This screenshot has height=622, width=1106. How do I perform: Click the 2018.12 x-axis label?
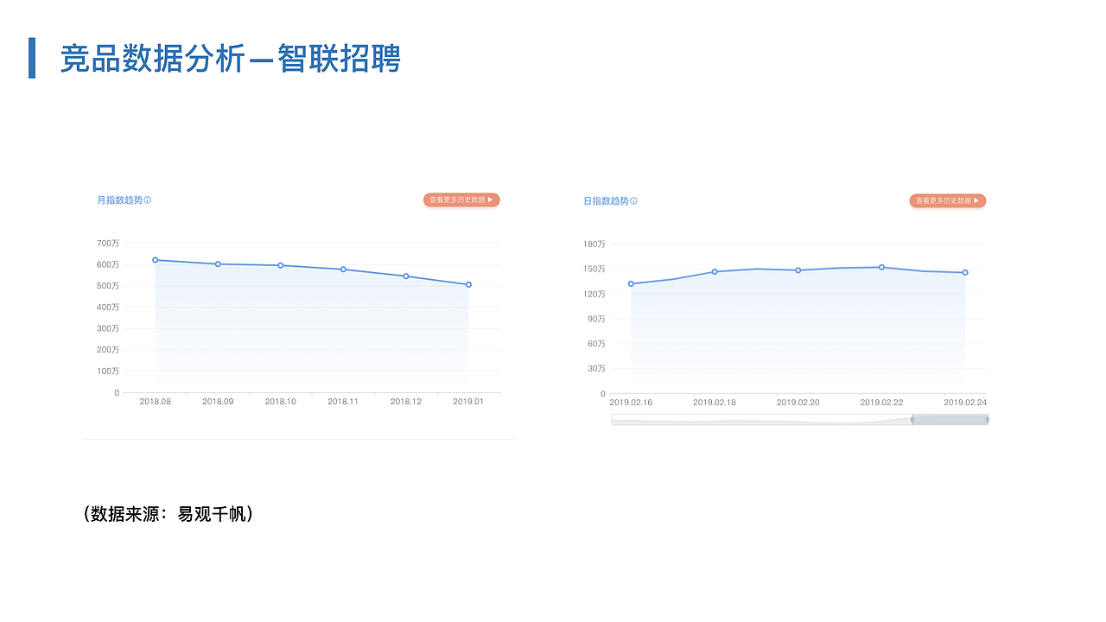[406, 402]
